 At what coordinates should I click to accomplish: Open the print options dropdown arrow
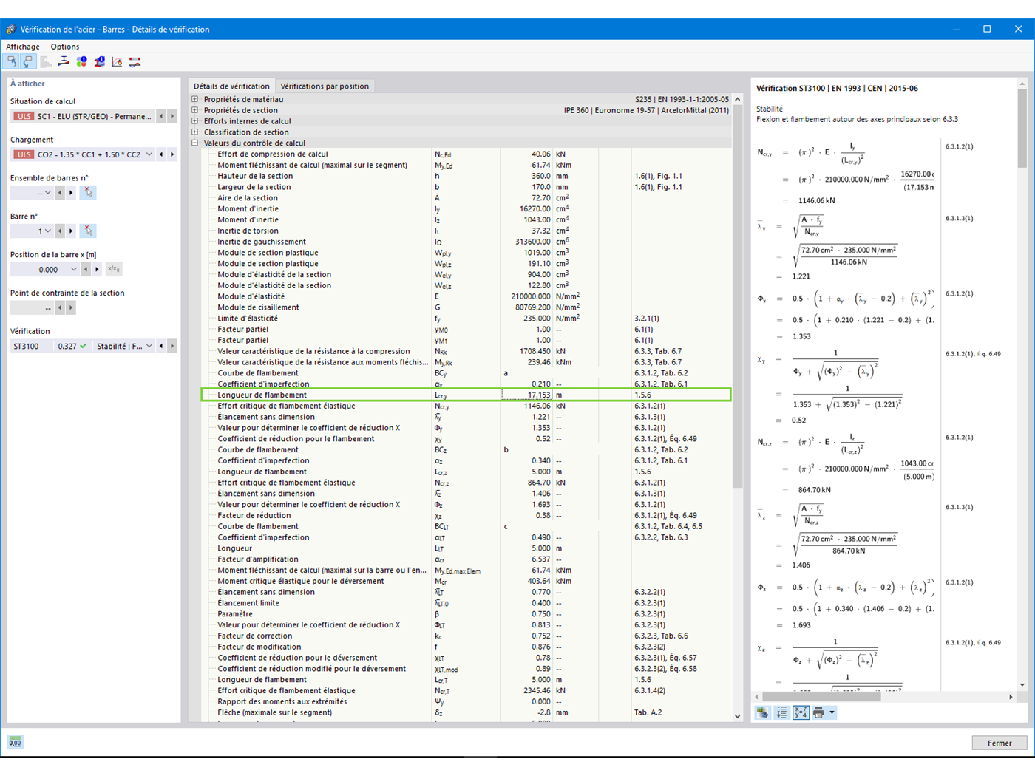click(832, 713)
